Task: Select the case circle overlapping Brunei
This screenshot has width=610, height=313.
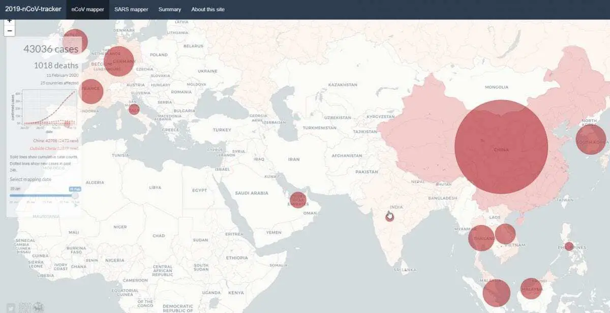Action: click(531, 288)
